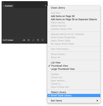Click the library item information icon
The image size is (103, 106).
(29, 40)
